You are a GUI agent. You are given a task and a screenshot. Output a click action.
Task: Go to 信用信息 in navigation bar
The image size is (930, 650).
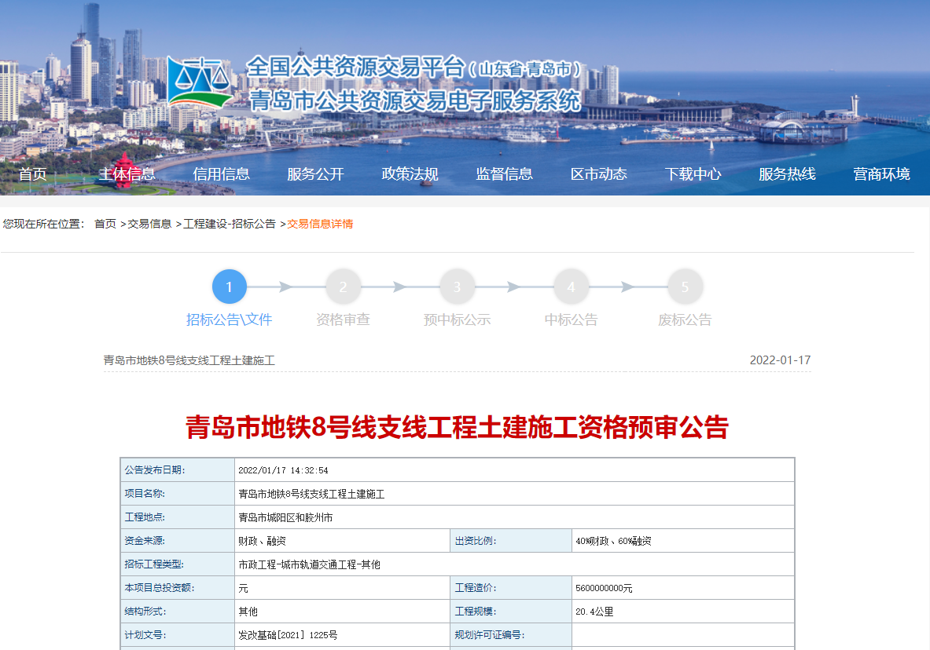[221, 174]
